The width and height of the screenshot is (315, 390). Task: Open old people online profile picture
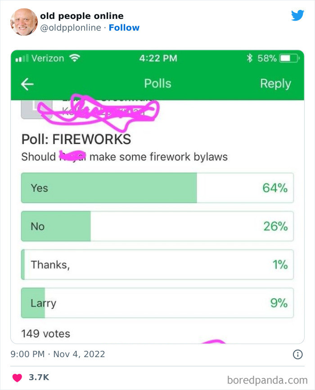click(24, 22)
